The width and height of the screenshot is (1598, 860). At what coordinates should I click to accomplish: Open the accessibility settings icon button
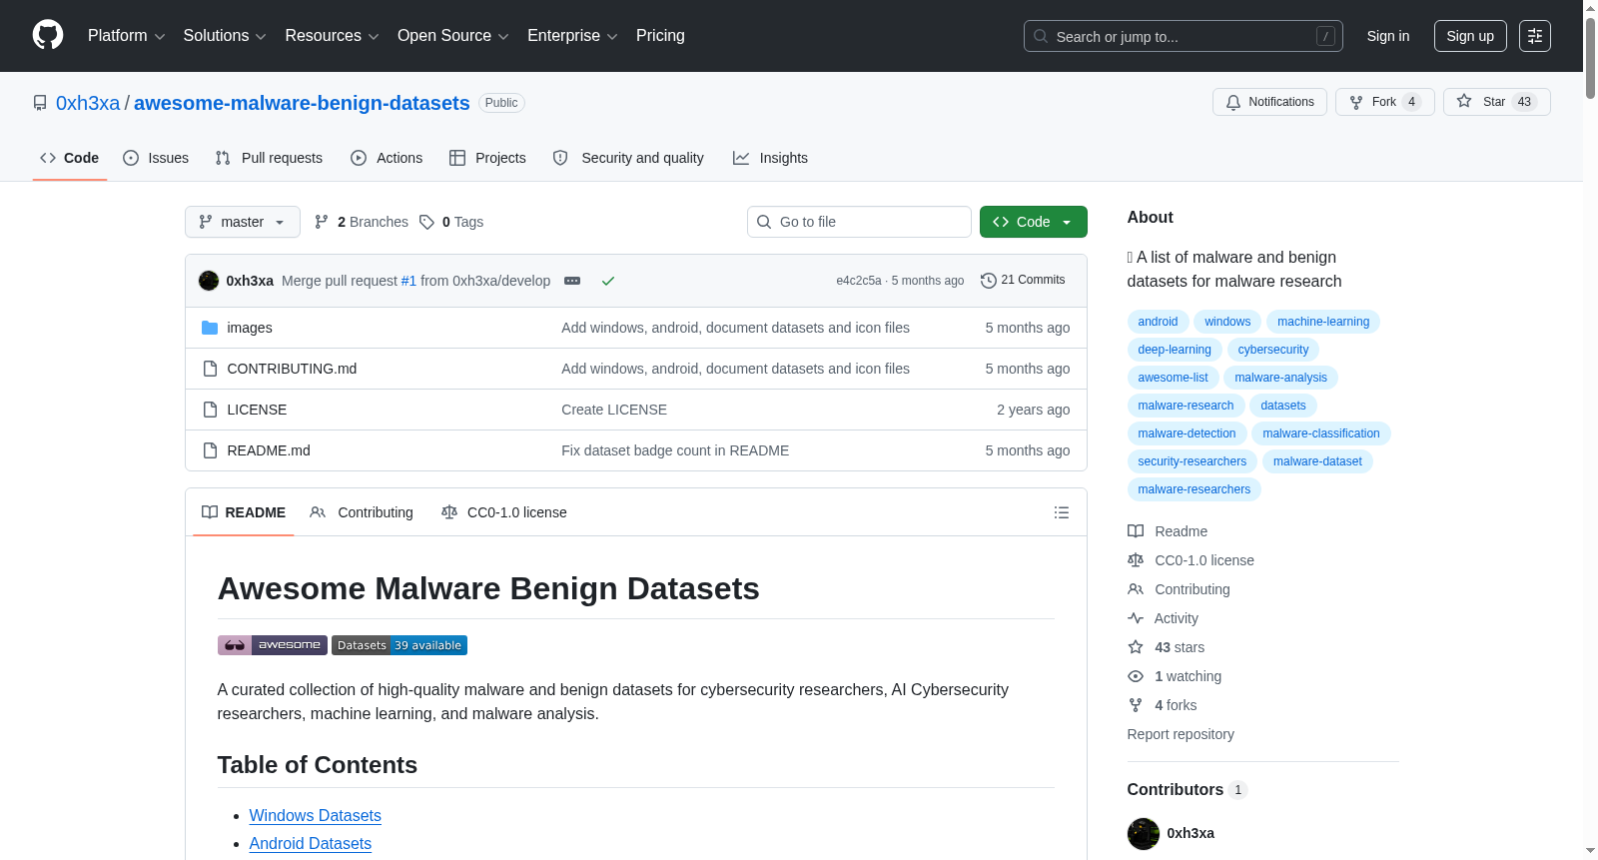click(1535, 36)
